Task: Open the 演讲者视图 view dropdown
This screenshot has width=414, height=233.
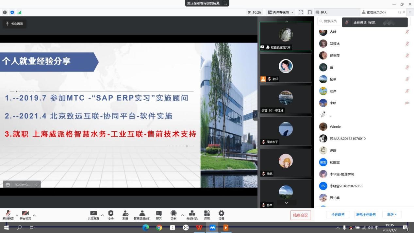Action: 281,12
